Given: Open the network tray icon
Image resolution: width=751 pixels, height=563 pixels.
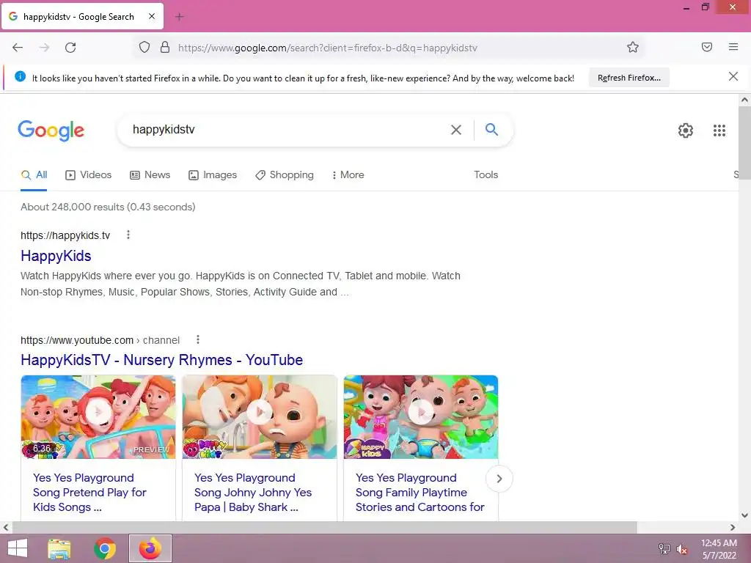Looking at the screenshot, I should (664, 549).
